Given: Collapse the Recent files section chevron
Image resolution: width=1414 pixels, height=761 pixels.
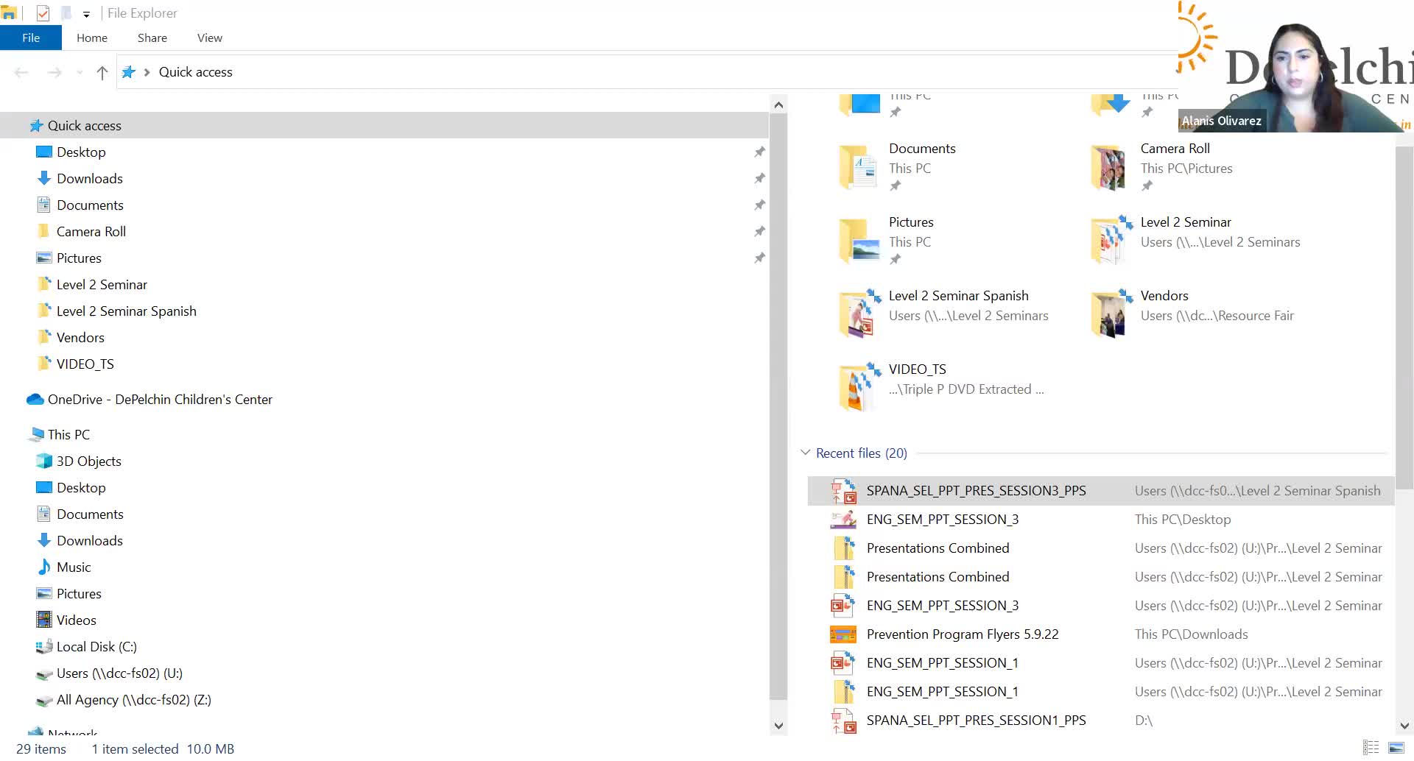Looking at the screenshot, I should (x=806, y=453).
